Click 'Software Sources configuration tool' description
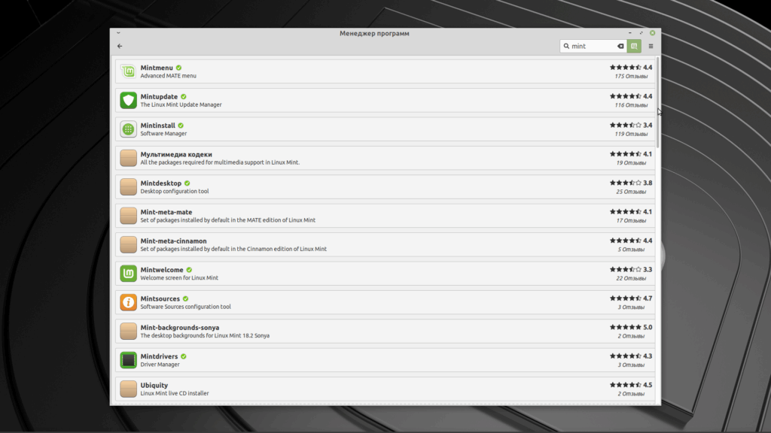 (x=185, y=307)
